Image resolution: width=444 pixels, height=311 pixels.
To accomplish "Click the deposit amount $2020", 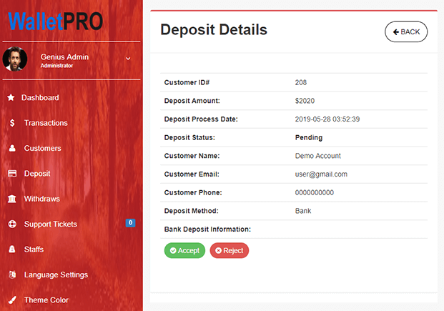I will click(305, 101).
